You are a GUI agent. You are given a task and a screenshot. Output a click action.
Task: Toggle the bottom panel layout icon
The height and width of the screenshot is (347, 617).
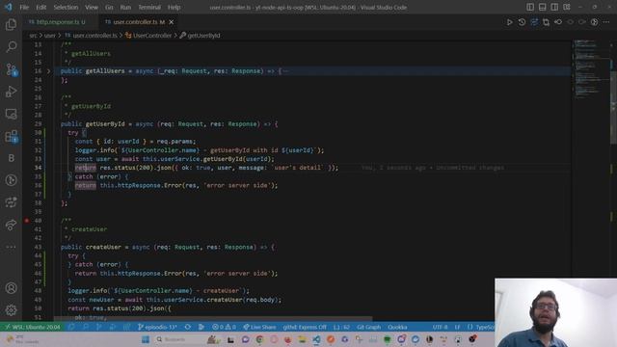542,7
